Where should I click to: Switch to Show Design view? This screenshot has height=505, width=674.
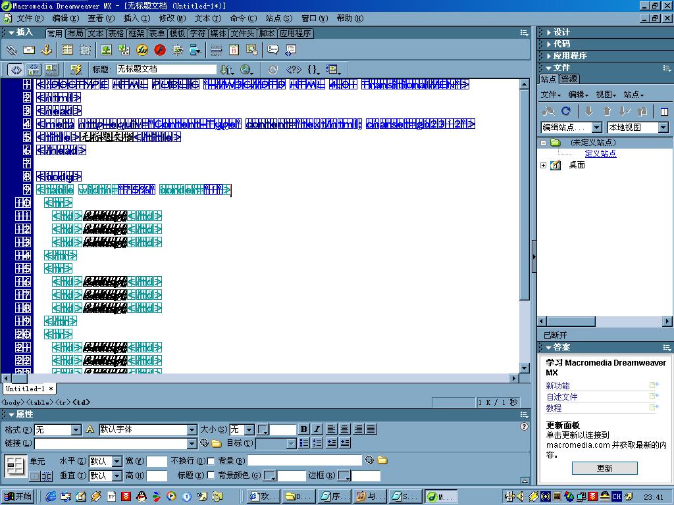point(51,70)
